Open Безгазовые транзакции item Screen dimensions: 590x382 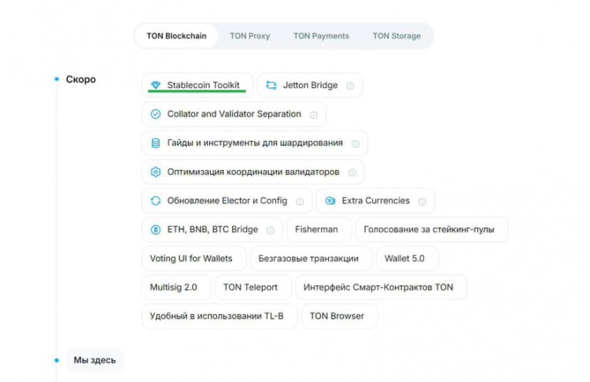pos(312,258)
